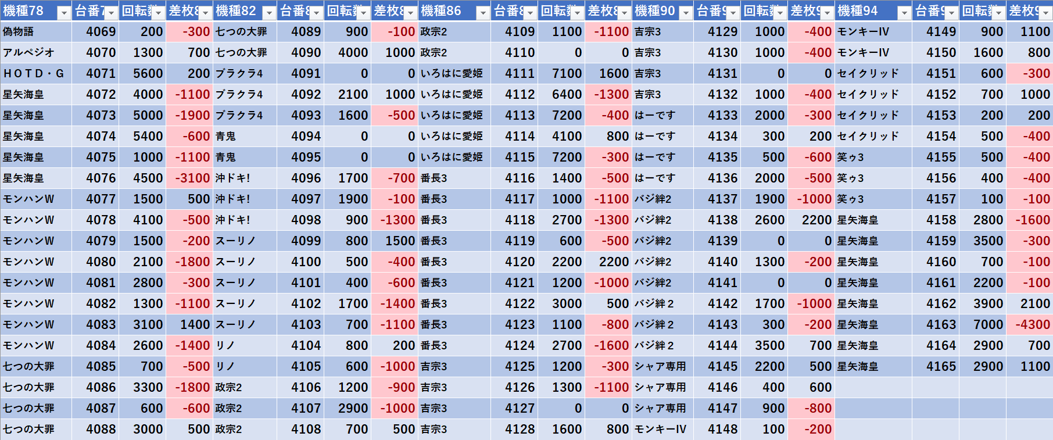The width and height of the screenshot is (1053, 440).
Task: Select the 5600 rotation count cell
Action: tap(142, 73)
